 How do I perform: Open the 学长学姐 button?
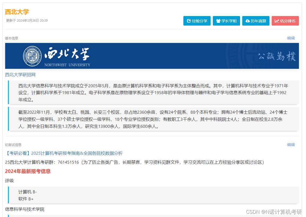click(226, 21)
